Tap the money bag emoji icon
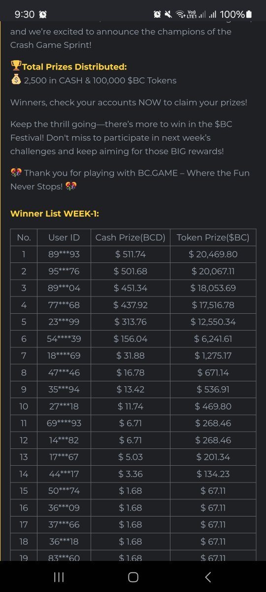Image resolution: width=266 pixels, height=592 pixels. click(x=16, y=80)
